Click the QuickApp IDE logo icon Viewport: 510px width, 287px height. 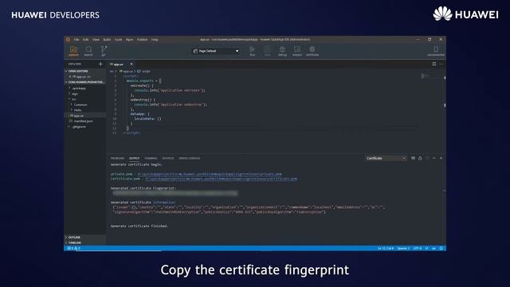click(68, 40)
